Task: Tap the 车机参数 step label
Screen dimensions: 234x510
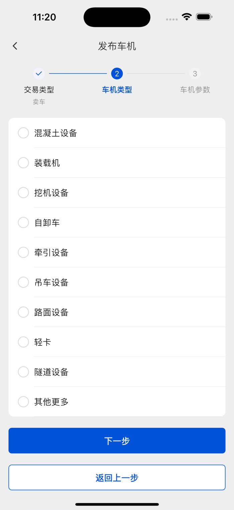Action: 195,90
